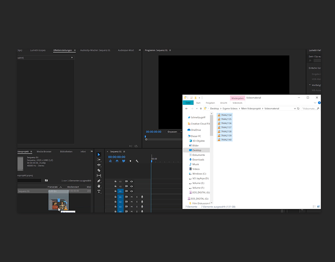Switch Explorer to large icons view
335x262 pixels.
319,207
